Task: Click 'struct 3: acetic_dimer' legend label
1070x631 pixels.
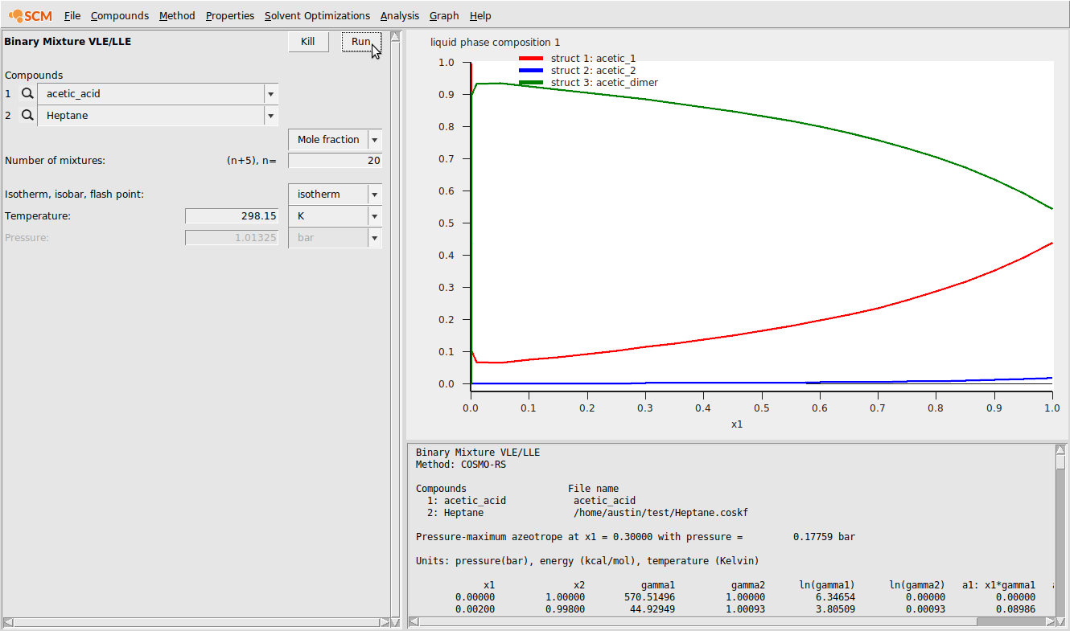Action: click(604, 83)
